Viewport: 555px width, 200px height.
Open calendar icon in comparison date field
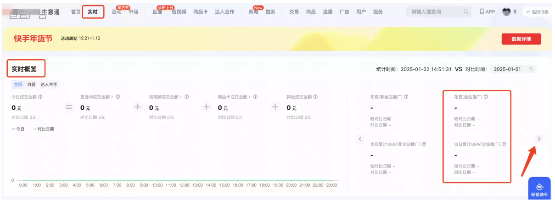531,69
